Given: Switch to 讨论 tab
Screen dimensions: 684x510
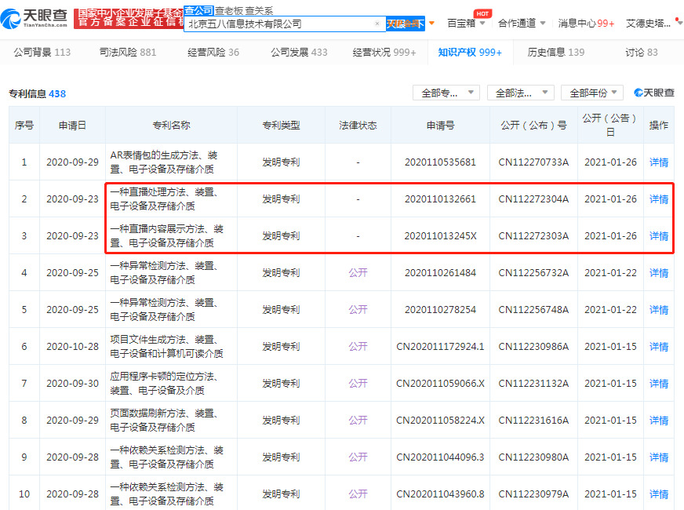Looking at the screenshot, I should point(642,53).
